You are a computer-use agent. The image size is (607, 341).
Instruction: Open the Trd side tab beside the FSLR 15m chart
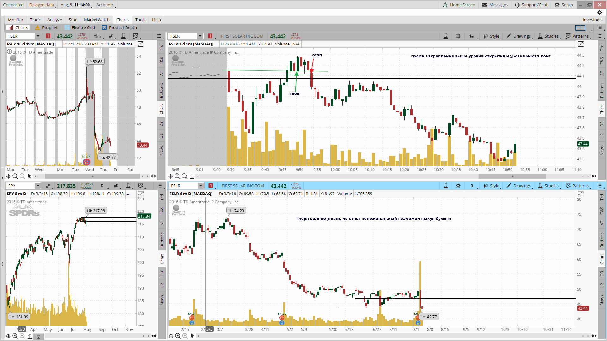(161, 48)
